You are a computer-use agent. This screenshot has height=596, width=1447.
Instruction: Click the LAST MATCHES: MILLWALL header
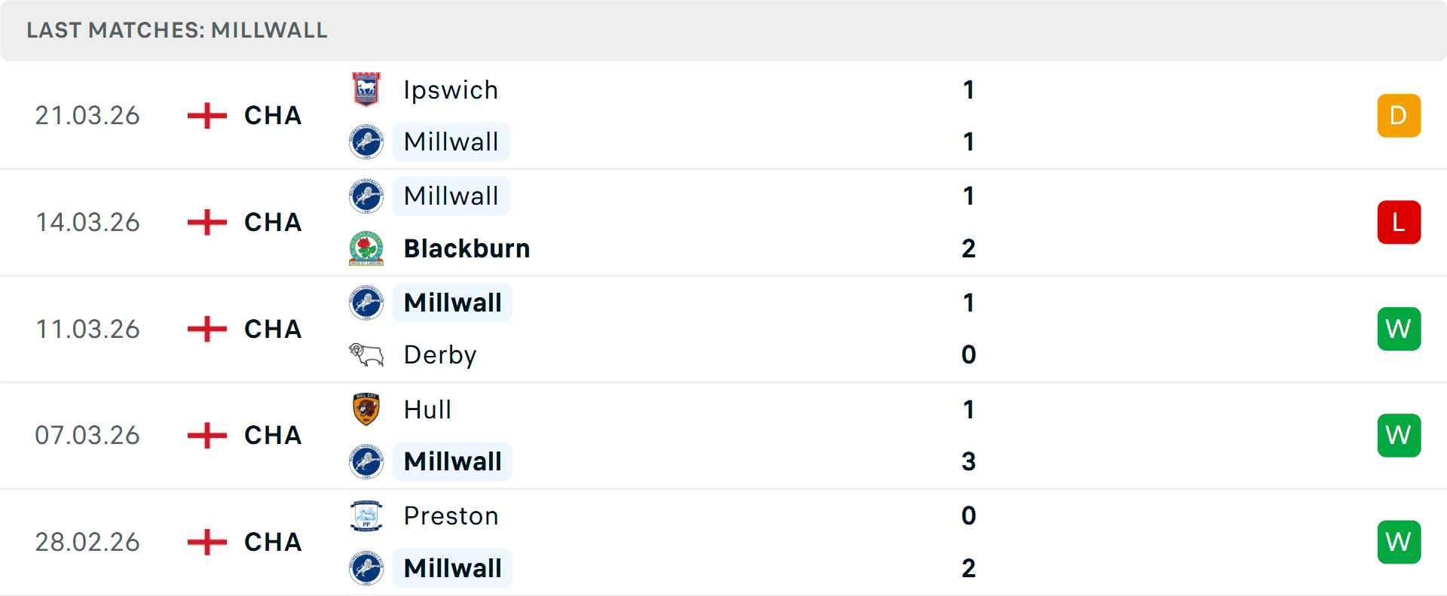176,30
